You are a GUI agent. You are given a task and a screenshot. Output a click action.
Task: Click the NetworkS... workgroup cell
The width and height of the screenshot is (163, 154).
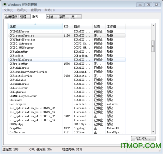(x=115, y=128)
